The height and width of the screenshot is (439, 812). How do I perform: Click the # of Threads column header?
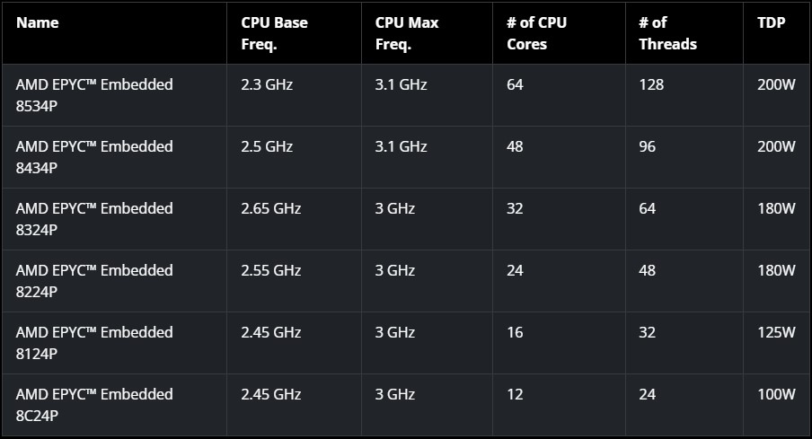pos(667,33)
